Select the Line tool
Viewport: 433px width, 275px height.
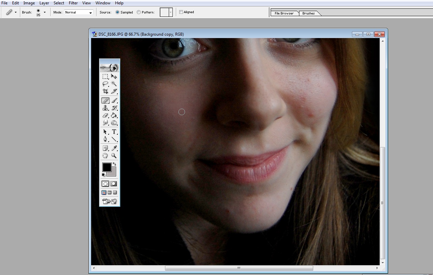click(114, 139)
